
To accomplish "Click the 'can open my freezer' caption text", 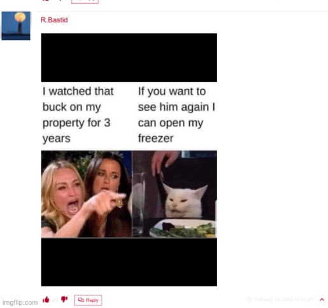I will tap(171, 130).
